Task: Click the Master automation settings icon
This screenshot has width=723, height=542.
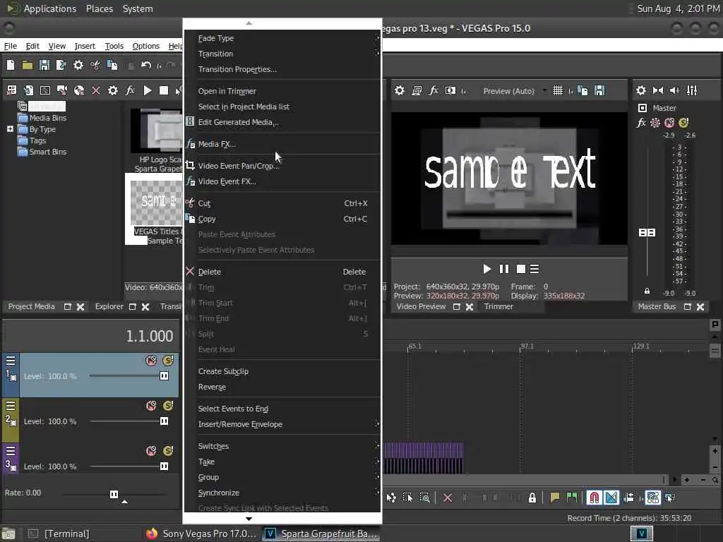Action: click(655, 123)
